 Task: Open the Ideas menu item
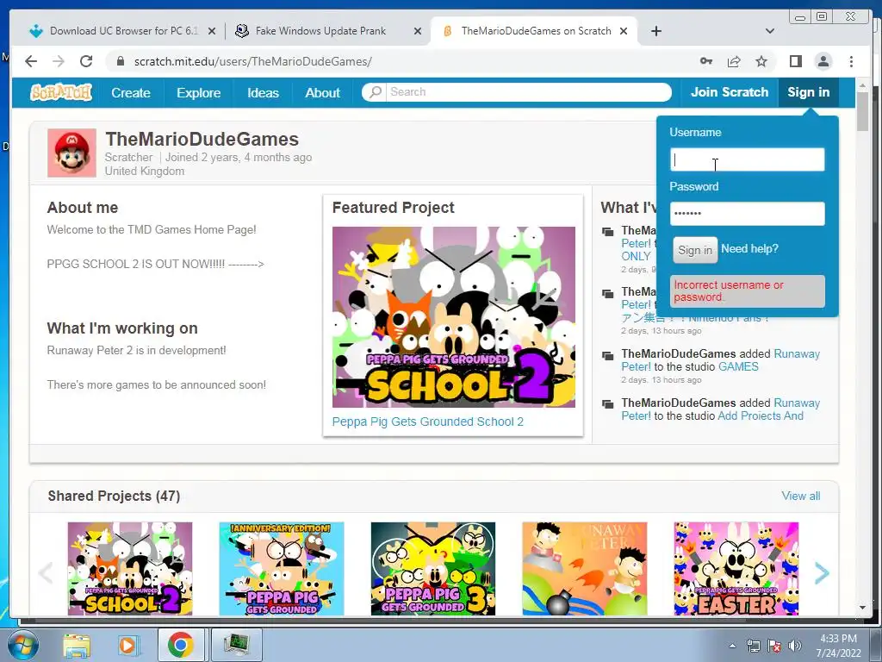click(263, 93)
